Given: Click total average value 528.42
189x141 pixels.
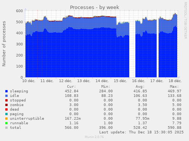Looking at the screenshot, I should pos(140,128).
